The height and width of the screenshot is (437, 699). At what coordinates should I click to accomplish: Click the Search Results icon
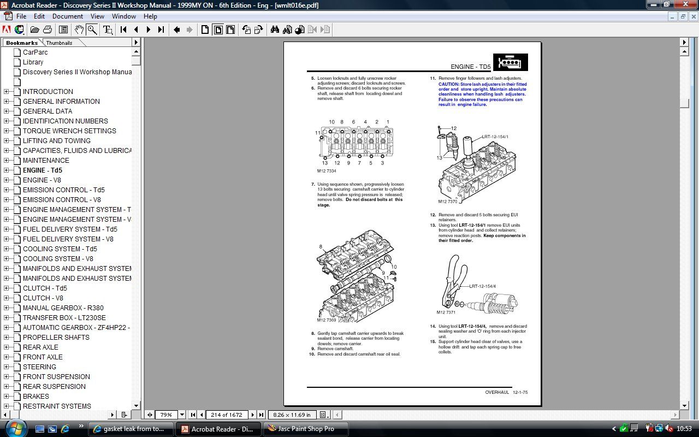300,29
